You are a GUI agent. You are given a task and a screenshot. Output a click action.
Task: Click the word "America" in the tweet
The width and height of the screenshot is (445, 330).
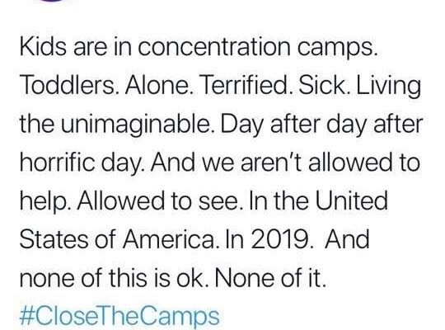[x=171, y=239]
